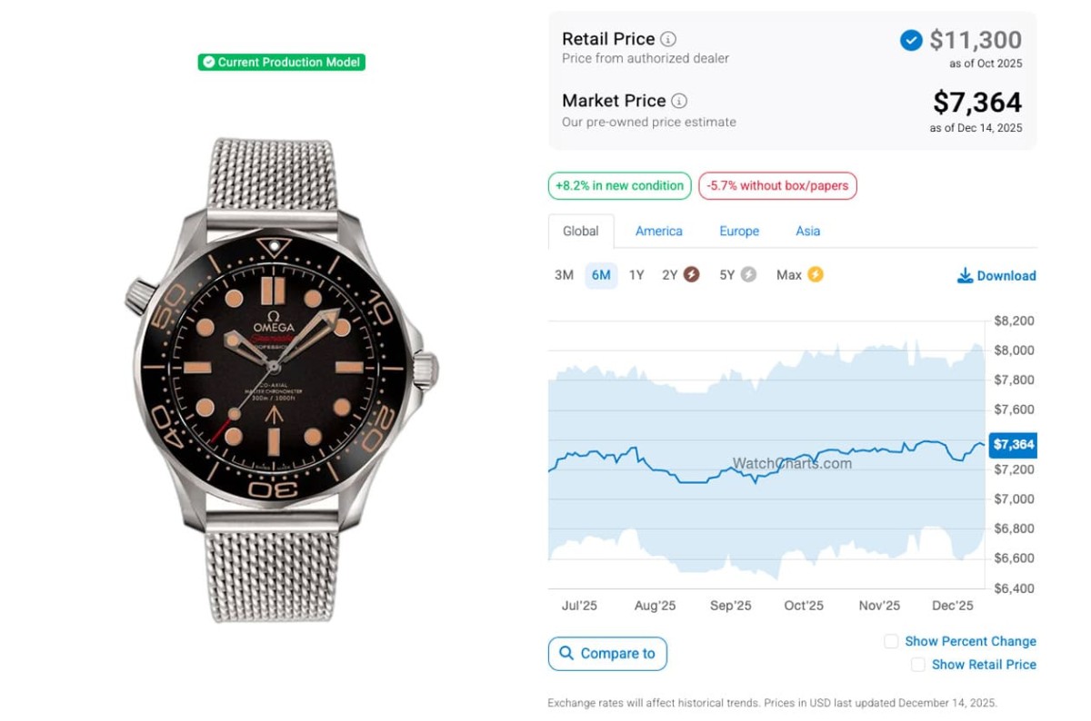Click the Download chart icon
Image resolution: width=1091 pixels, height=721 pixels.
pyautogui.click(x=965, y=275)
